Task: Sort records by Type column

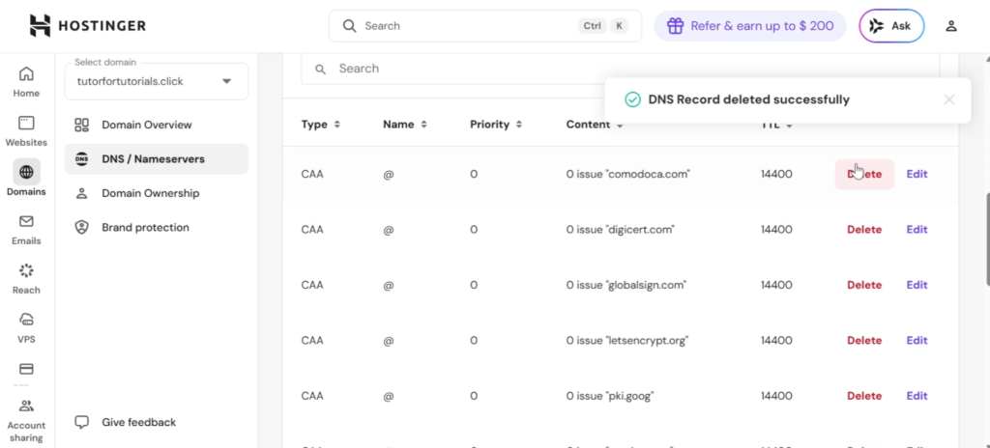Action: (321, 125)
